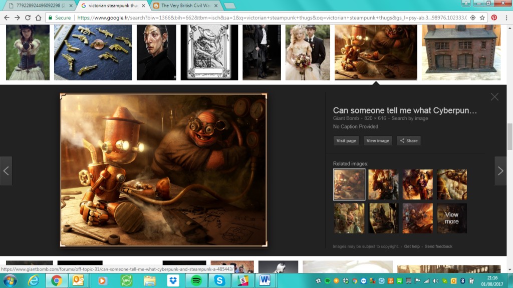Select the third related image in top row

pos(417,184)
